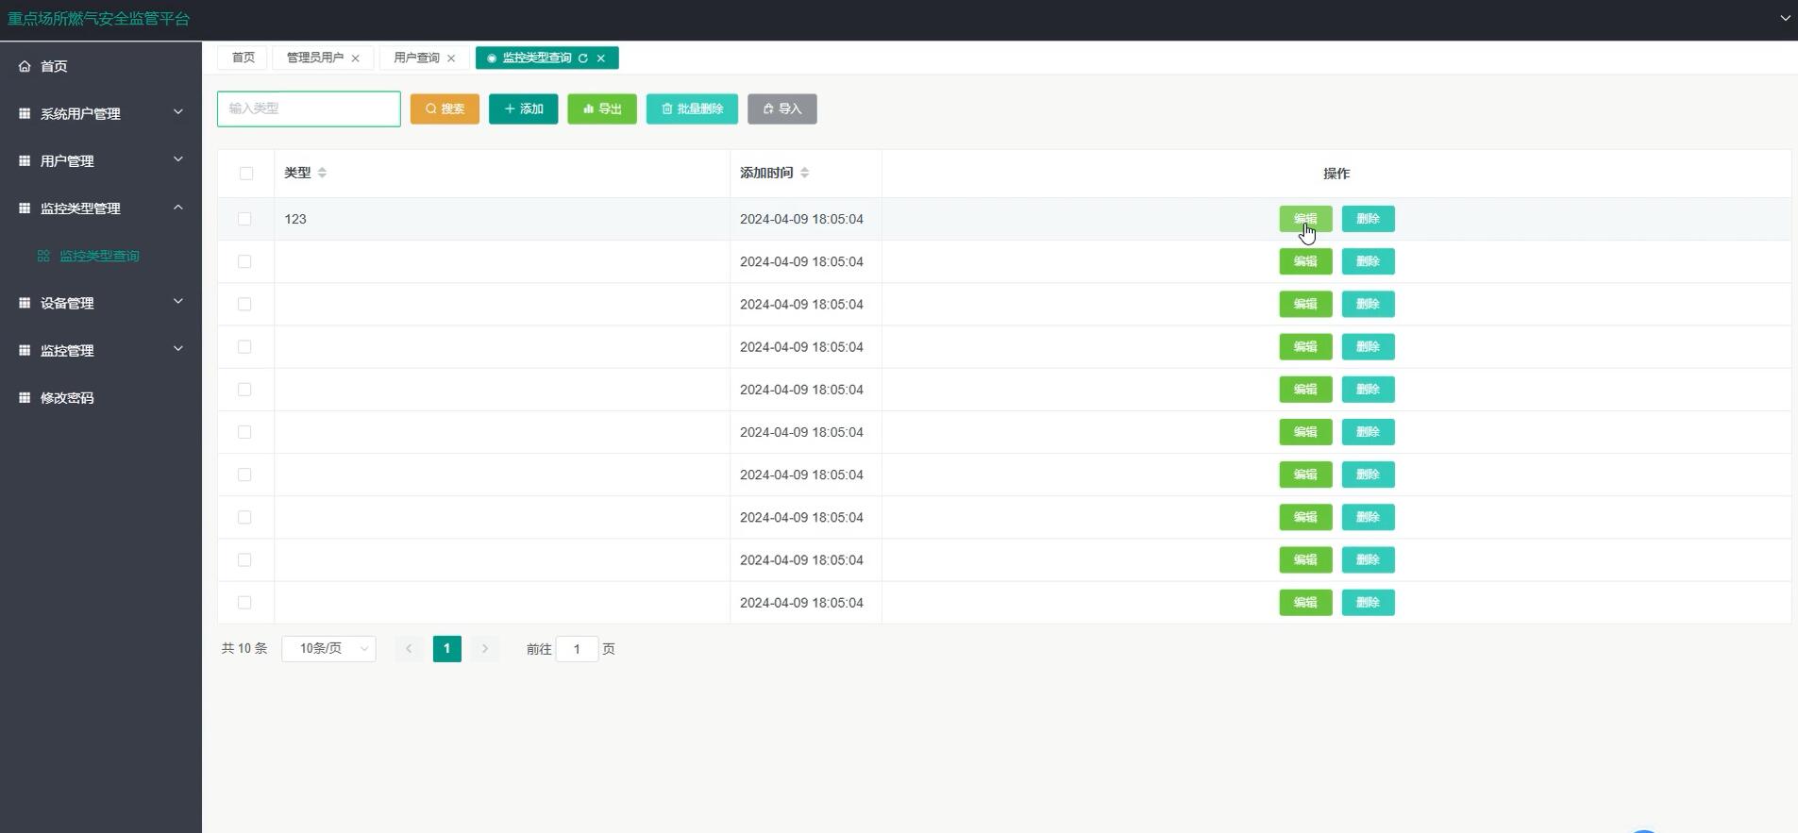Delete the row with type 123

click(x=1369, y=219)
